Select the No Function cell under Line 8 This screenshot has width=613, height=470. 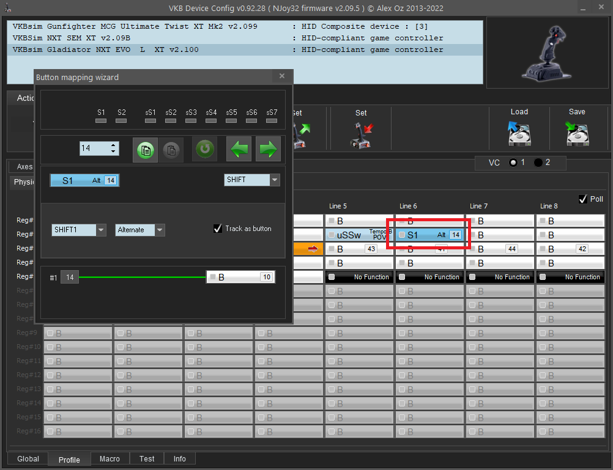570,277
